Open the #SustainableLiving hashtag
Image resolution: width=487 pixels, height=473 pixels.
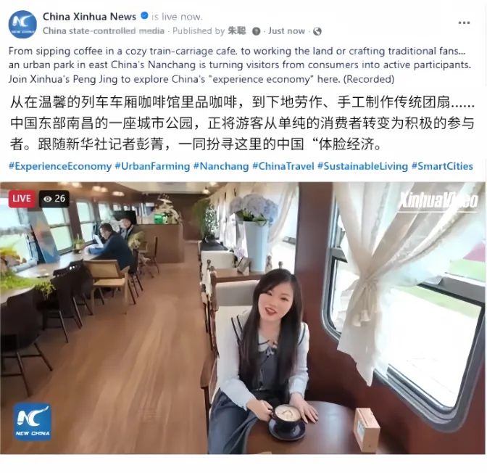click(363, 166)
